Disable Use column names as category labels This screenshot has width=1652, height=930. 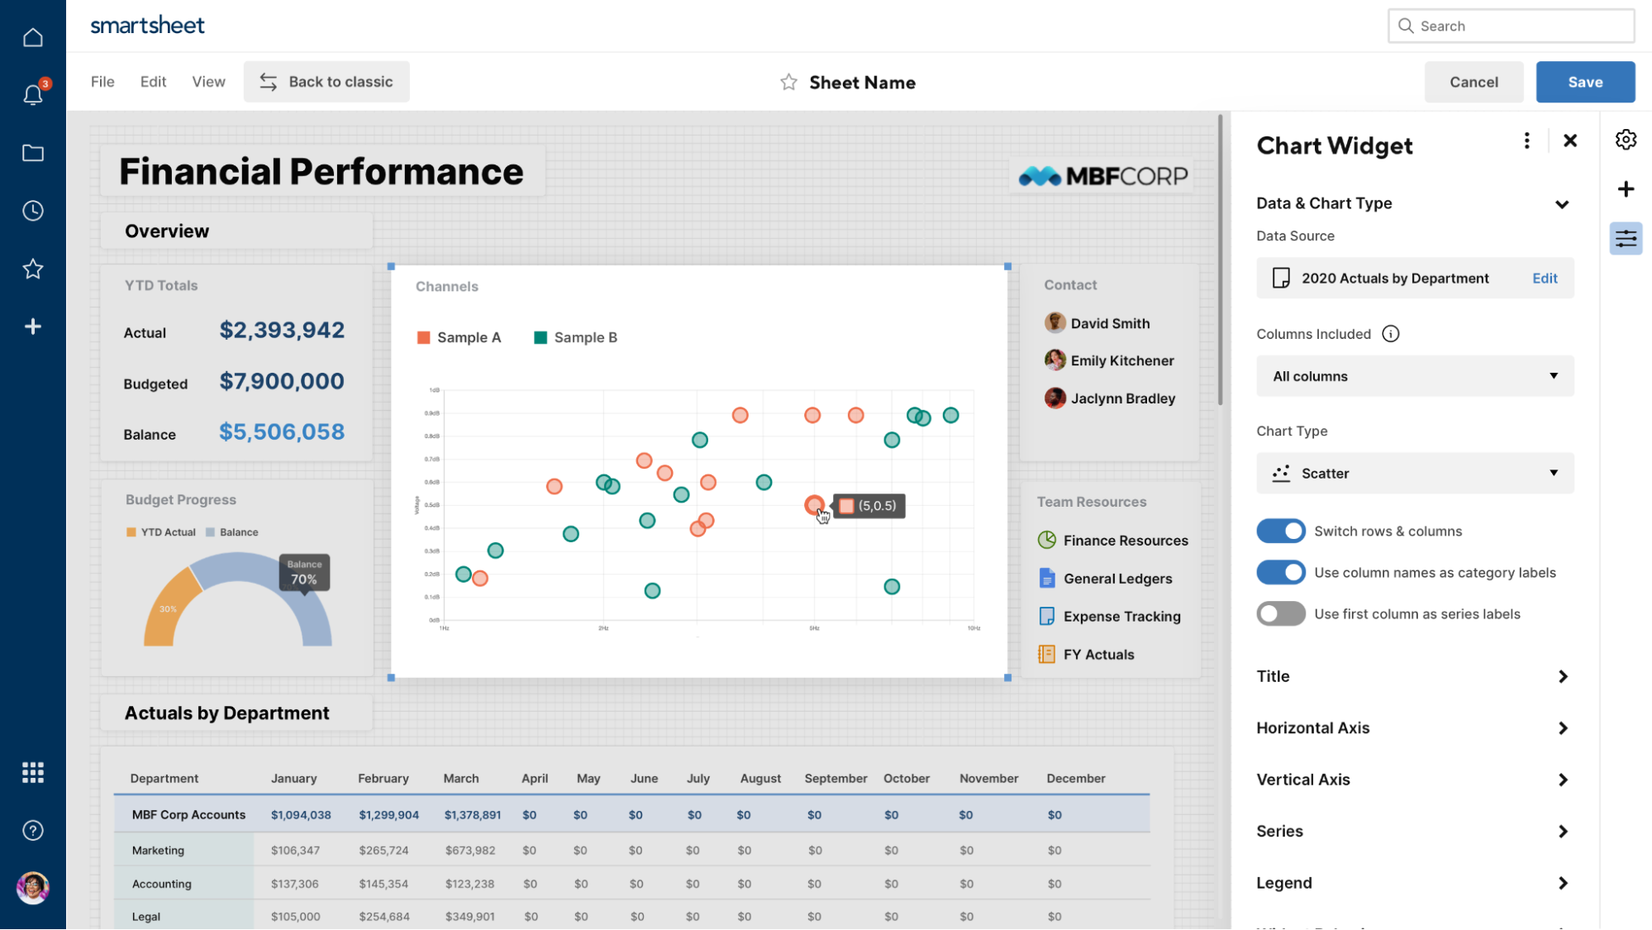click(x=1280, y=572)
